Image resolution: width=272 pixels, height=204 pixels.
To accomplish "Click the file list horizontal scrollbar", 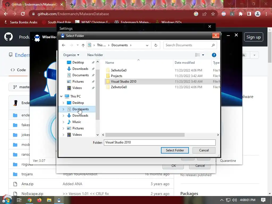I will click(x=145, y=135).
